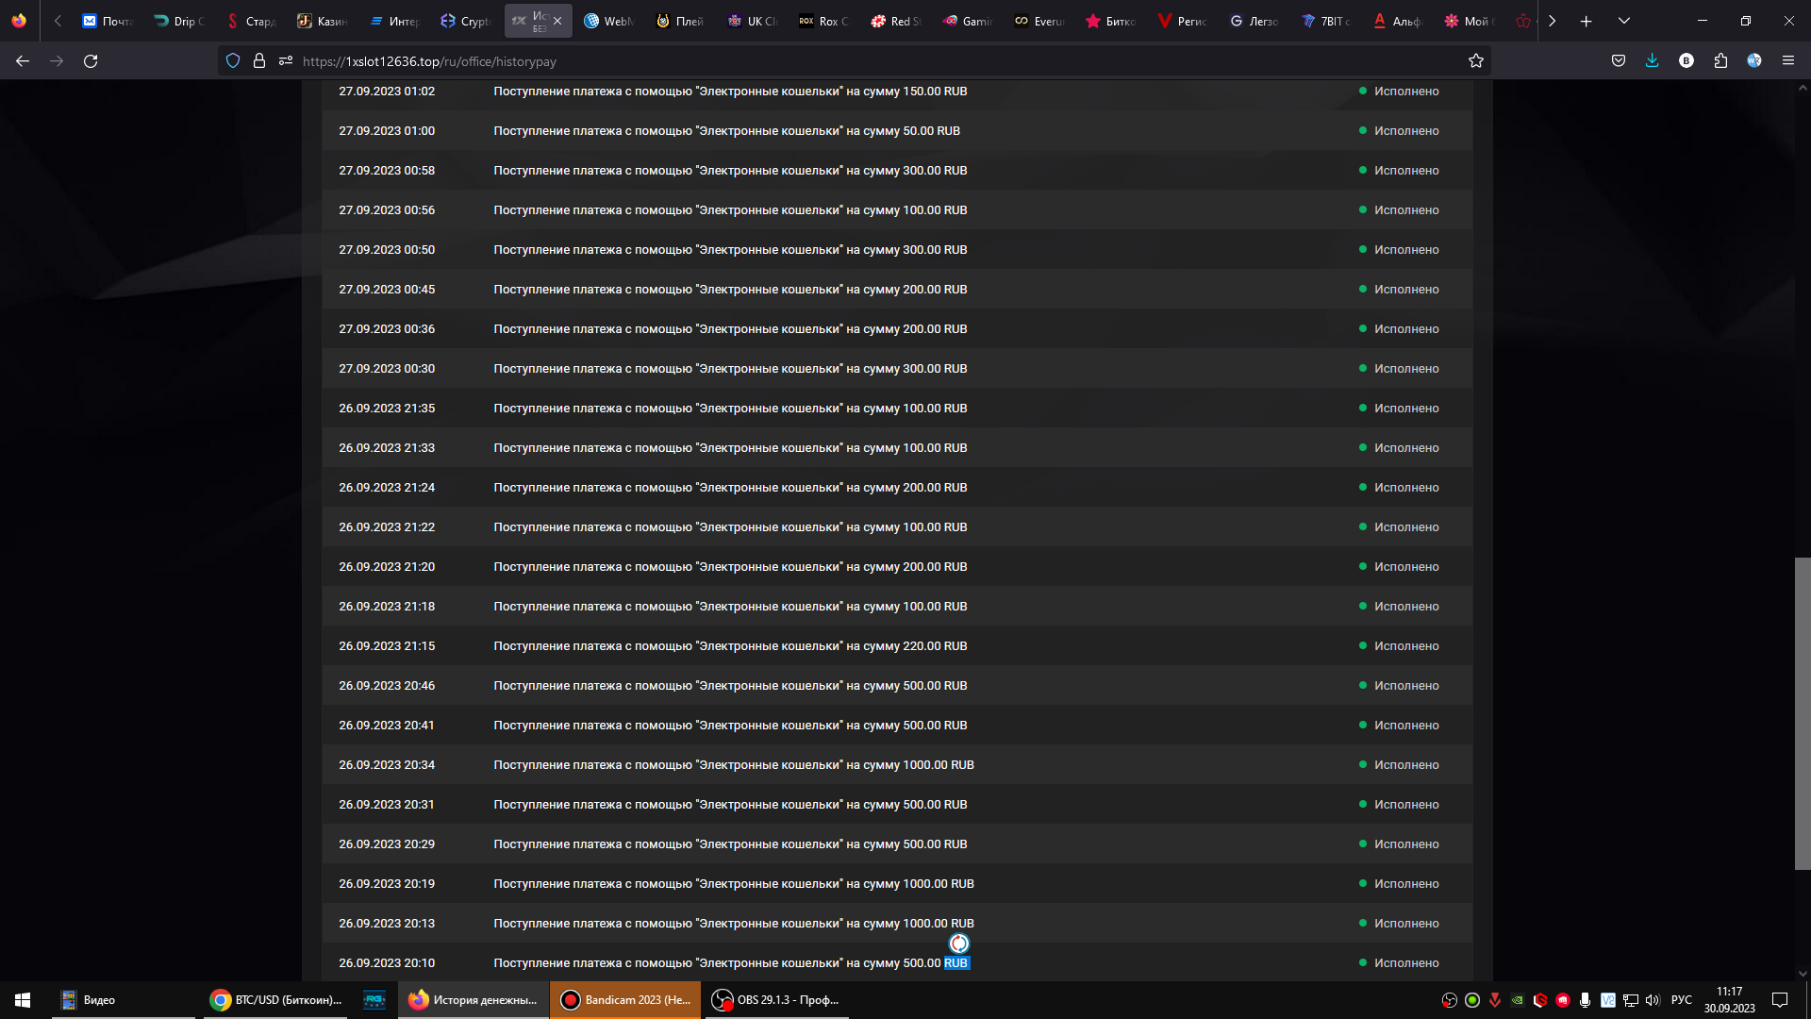Toggle the microphone icon in system tray
Image resolution: width=1811 pixels, height=1019 pixels.
1586,1000
